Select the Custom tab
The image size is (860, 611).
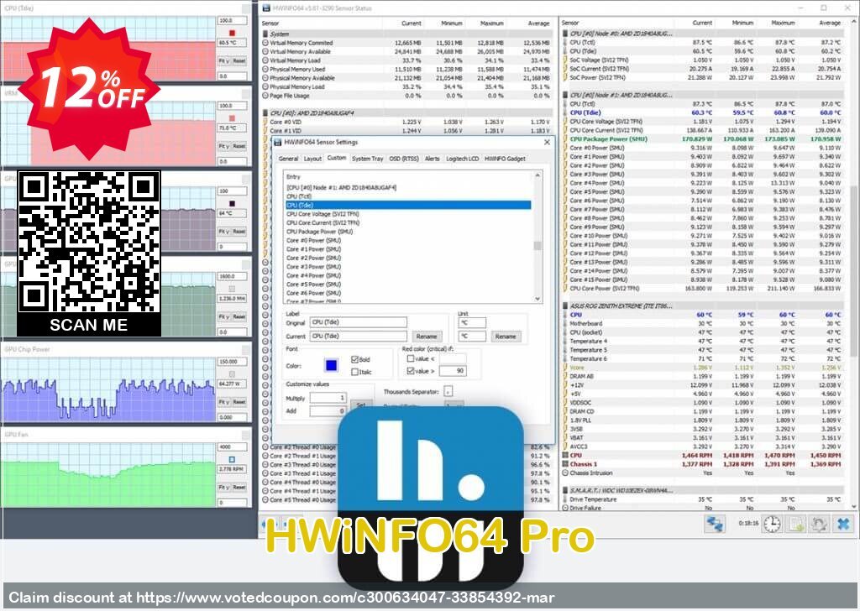coord(336,158)
